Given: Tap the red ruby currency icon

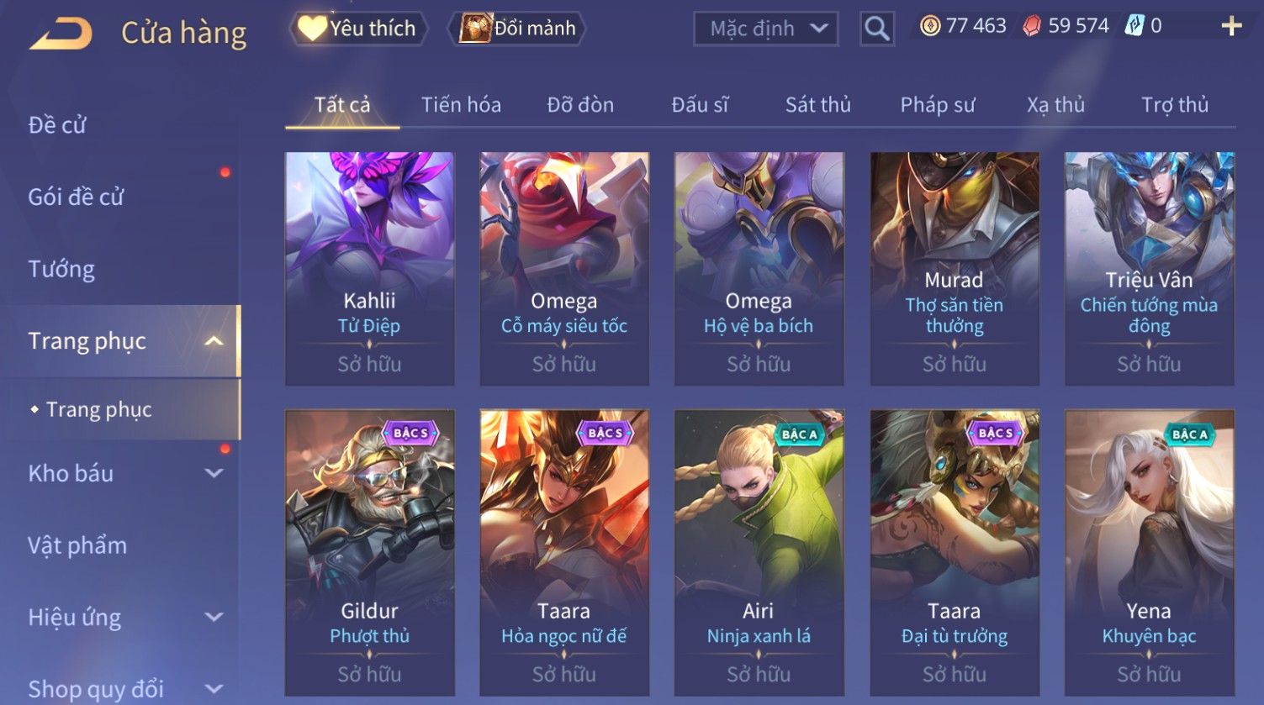Looking at the screenshot, I should pyautogui.click(x=1032, y=27).
